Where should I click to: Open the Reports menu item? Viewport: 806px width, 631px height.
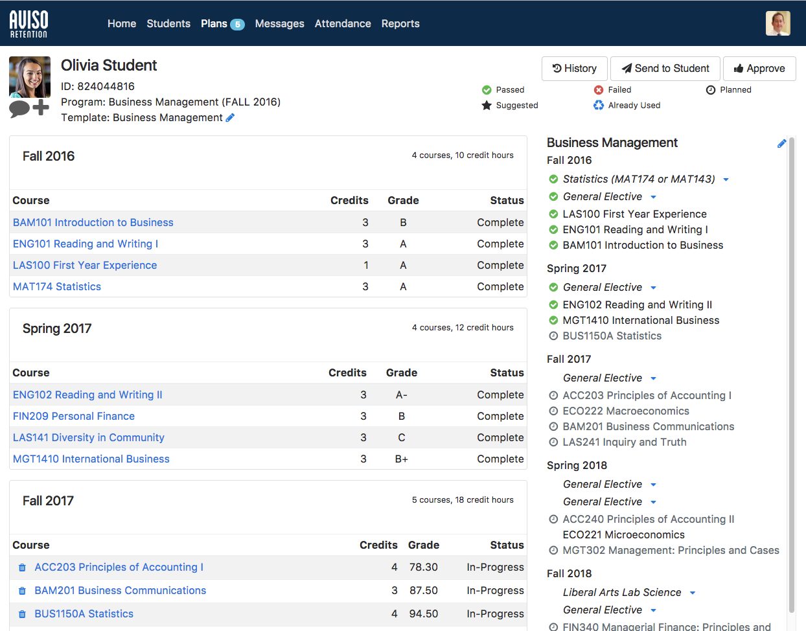coord(400,23)
